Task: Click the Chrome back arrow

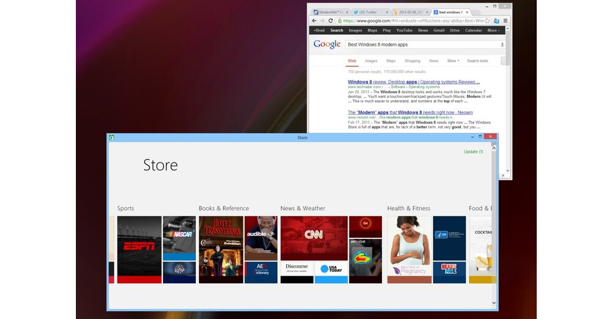Action: 314,20
